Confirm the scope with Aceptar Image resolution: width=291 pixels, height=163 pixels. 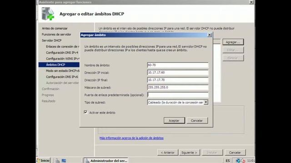174,120
